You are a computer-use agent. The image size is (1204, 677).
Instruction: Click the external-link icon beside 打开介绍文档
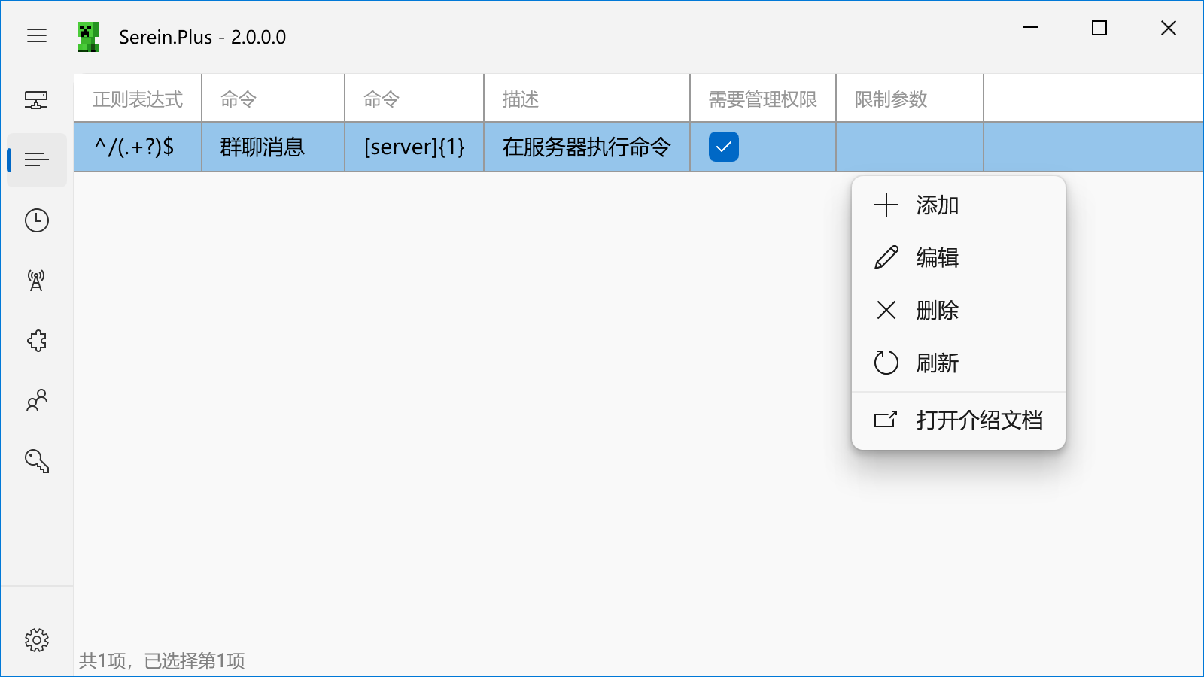click(x=886, y=420)
